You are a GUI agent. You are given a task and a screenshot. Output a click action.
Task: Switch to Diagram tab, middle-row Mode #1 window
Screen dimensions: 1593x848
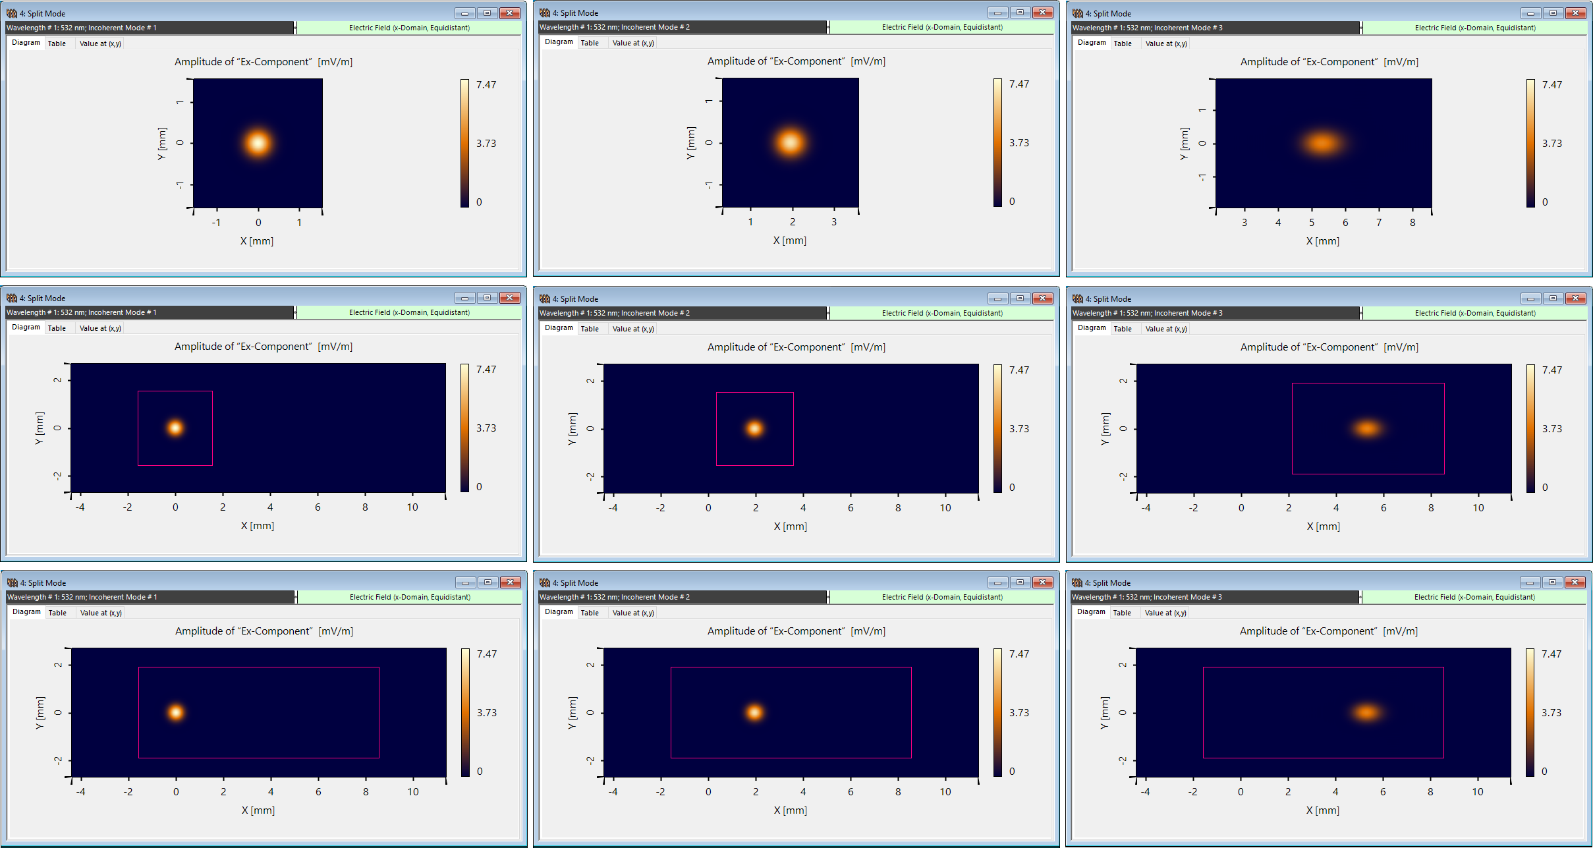(x=26, y=327)
